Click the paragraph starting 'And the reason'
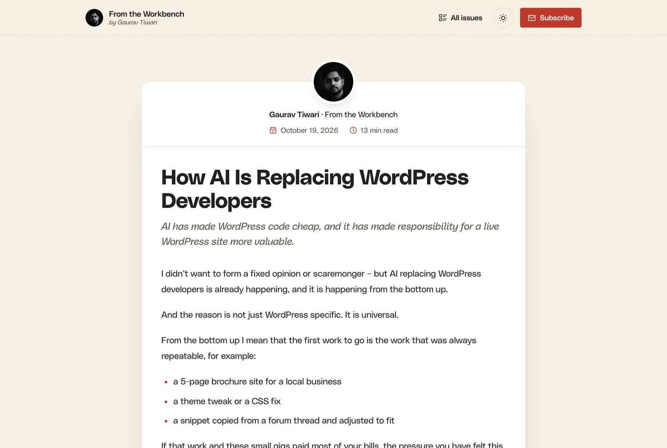The height and width of the screenshot is (448, 667). point(280,315)
